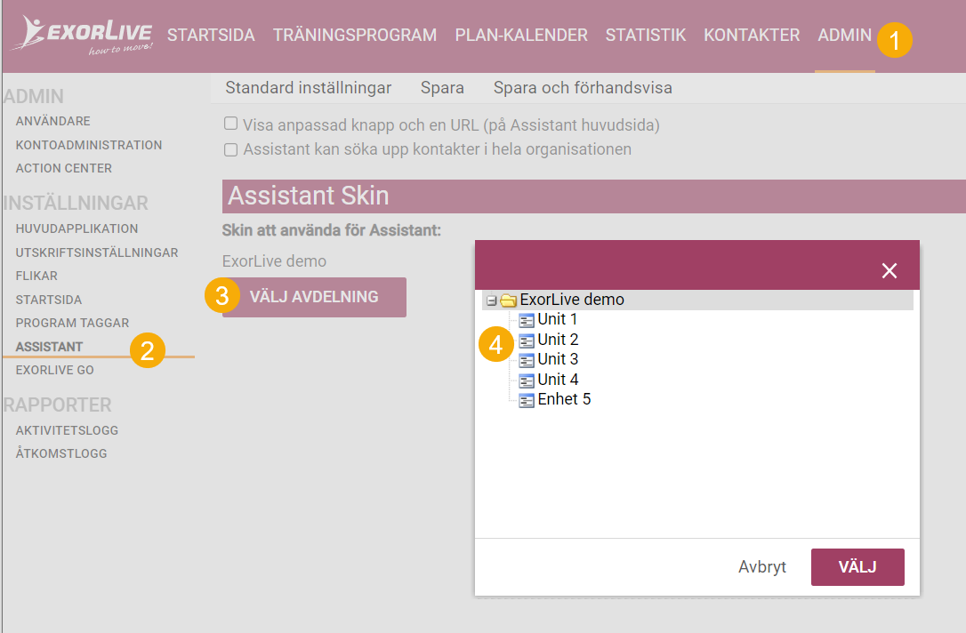Enable Visa anpassad knapp och en URL
Screen dimensions: 966x633
(231, 124)
